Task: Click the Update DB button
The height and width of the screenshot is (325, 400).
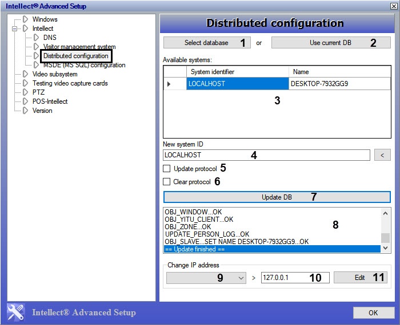Action: click(x=277, y=197)
